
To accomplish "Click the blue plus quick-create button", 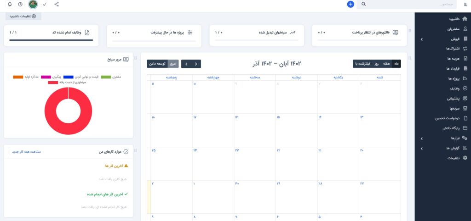I will click(x=350, y=4).
